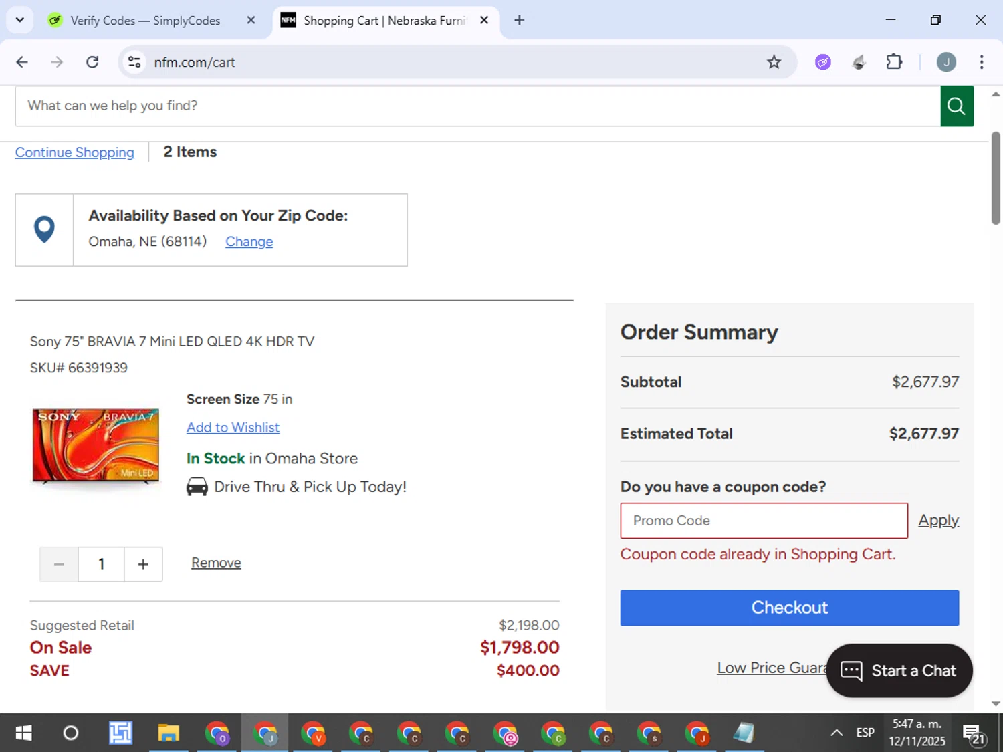Open the taskbar clock and date

click(917, 733)
